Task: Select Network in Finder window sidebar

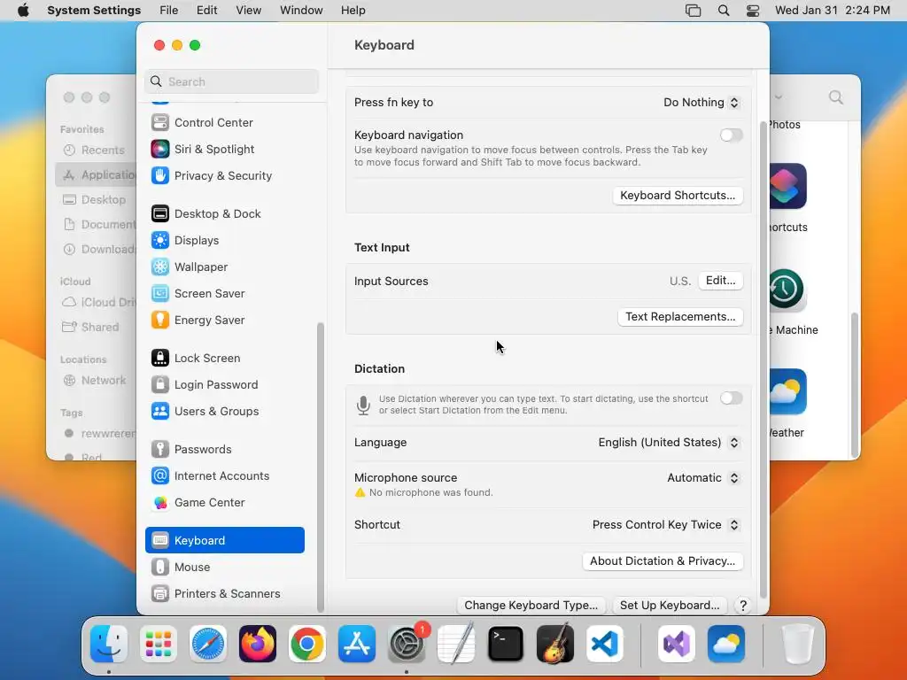Action: click(x=96, y=381)
